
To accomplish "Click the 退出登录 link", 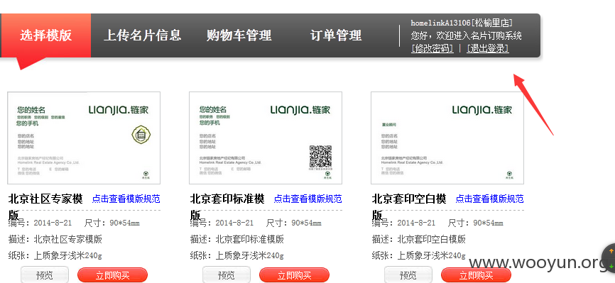I will pos(488,49).
